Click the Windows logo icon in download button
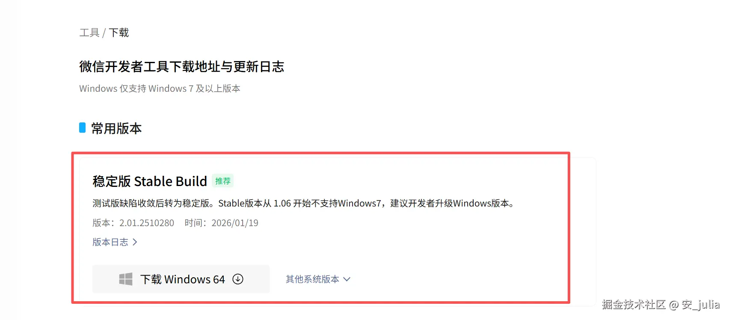Image resolution: width=729 pixels, height=320 pixels. (126, 279)
